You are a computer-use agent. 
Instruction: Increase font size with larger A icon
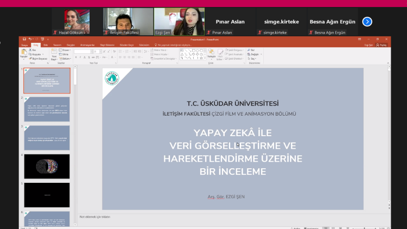[x=104, y=52]
